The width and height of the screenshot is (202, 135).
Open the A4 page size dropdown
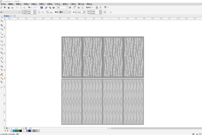[x=20, y=12]
